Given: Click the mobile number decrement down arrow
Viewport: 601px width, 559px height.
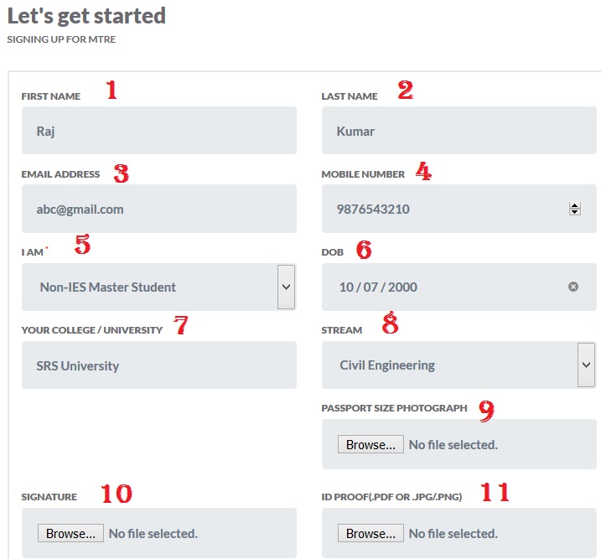Looking at the screenshot, I should [574, 212].
